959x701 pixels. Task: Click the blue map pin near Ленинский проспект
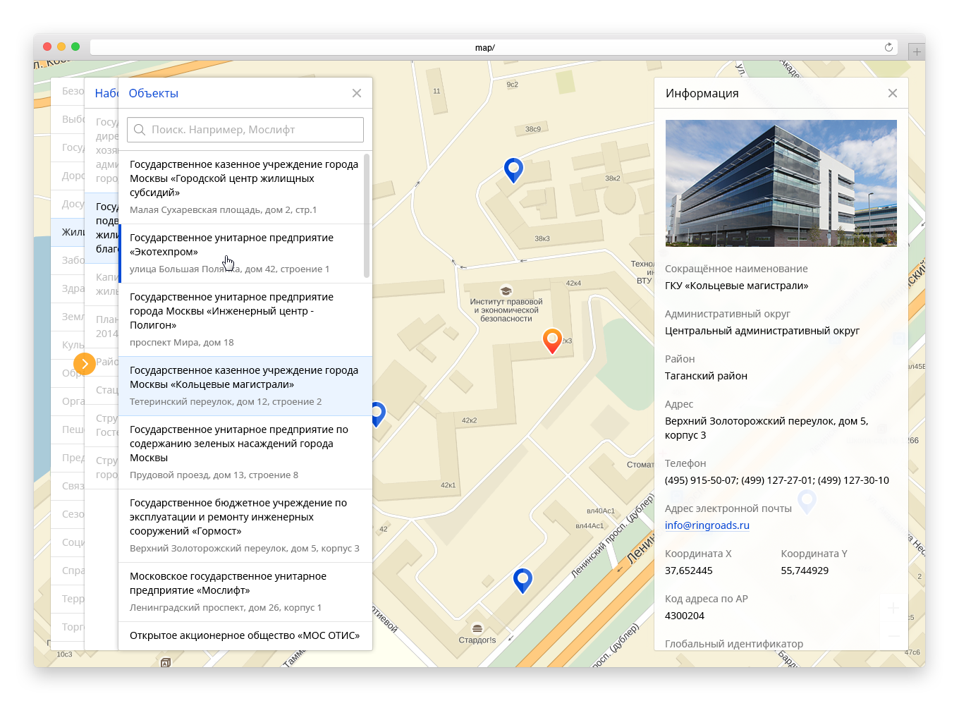[x=523, y=580]
